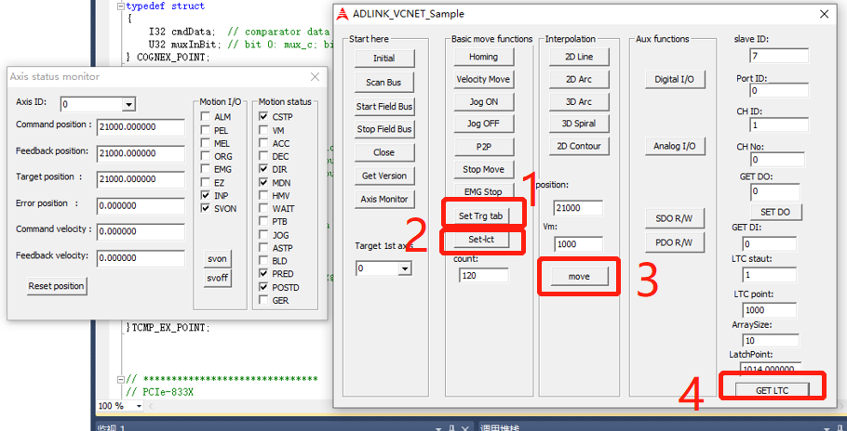Toggle the WAIT motion status checkbox
Screen dimensions: 847x431
263,208
